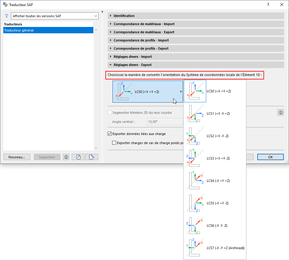Choose LCS3 (+X +Y -Z) orientation icon

(195, 158)
